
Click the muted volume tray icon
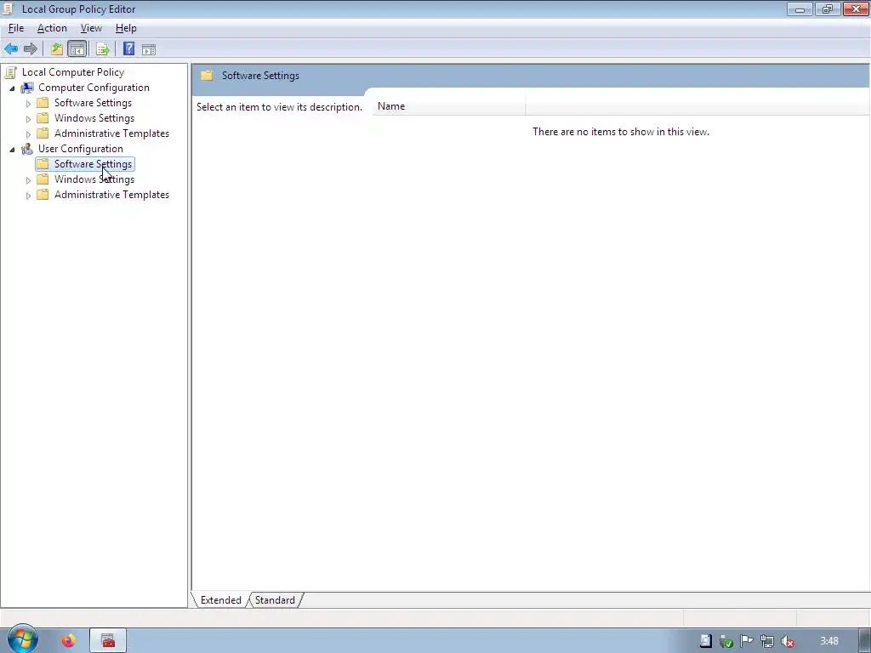787,641
